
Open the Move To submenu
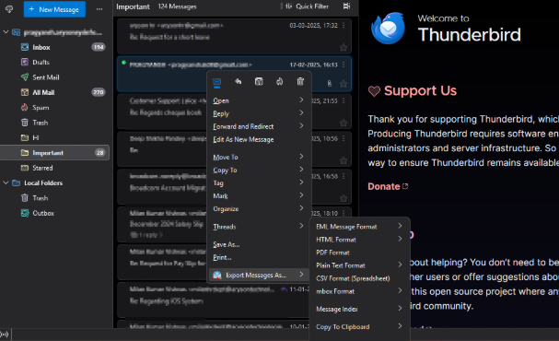(x=259, y=157)
